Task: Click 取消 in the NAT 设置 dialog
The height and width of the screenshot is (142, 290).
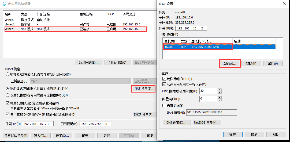Action: point(254,135)
